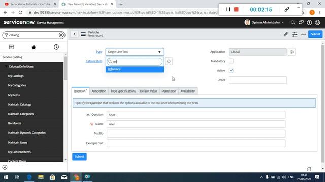325x182 pixels.
Task: Open Maintain Catalogs module
Action: point(19,105)
